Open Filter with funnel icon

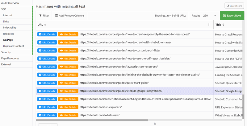coord(44,15)
